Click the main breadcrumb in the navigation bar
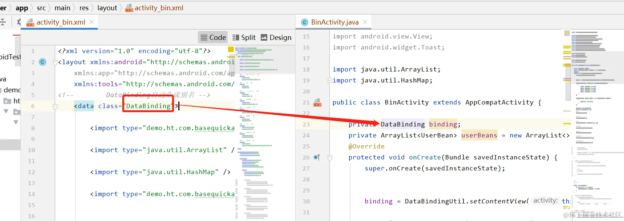The width and height of the screenshot is (624, 221). click(62, 8)
